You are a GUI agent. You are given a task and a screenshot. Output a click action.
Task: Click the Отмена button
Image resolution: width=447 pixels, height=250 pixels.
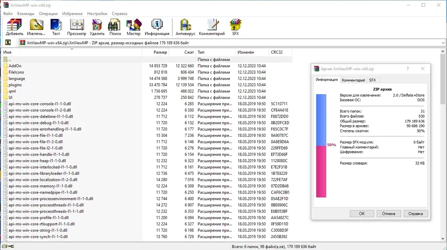click(388, 213)
